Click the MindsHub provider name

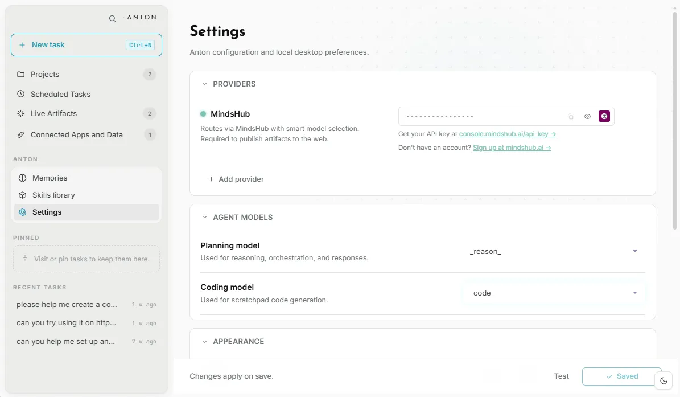pos(230,114)
